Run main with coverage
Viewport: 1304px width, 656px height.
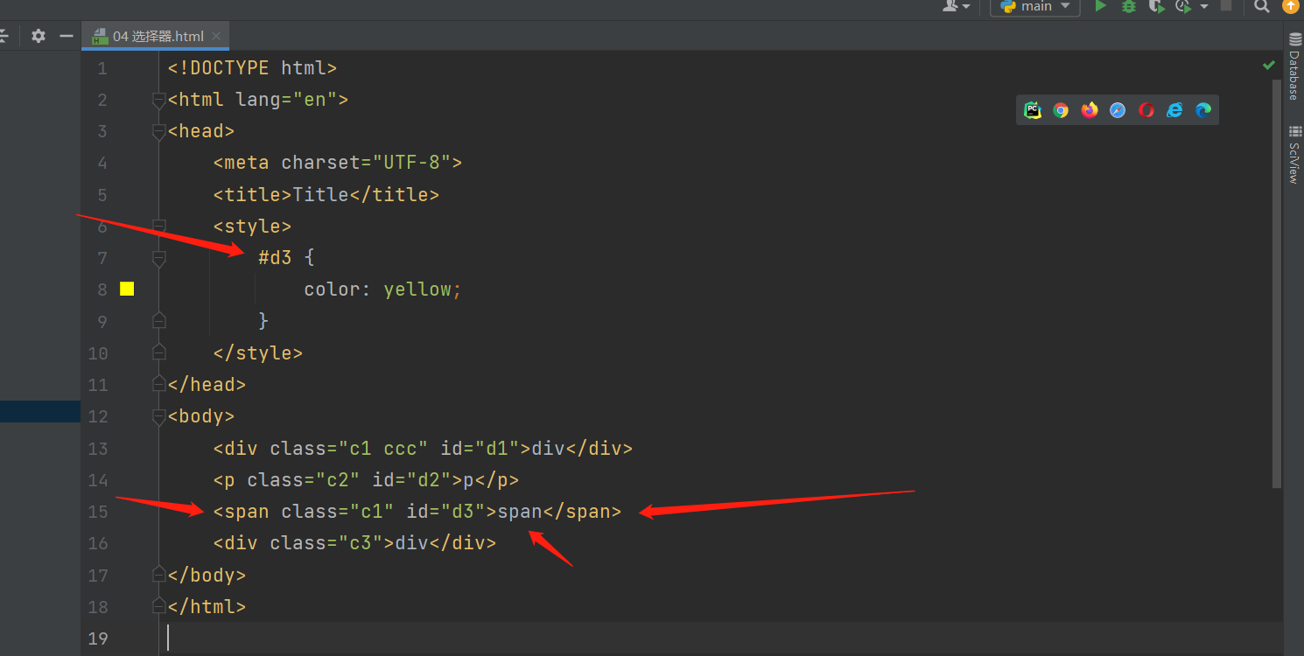coord(1157,6)
